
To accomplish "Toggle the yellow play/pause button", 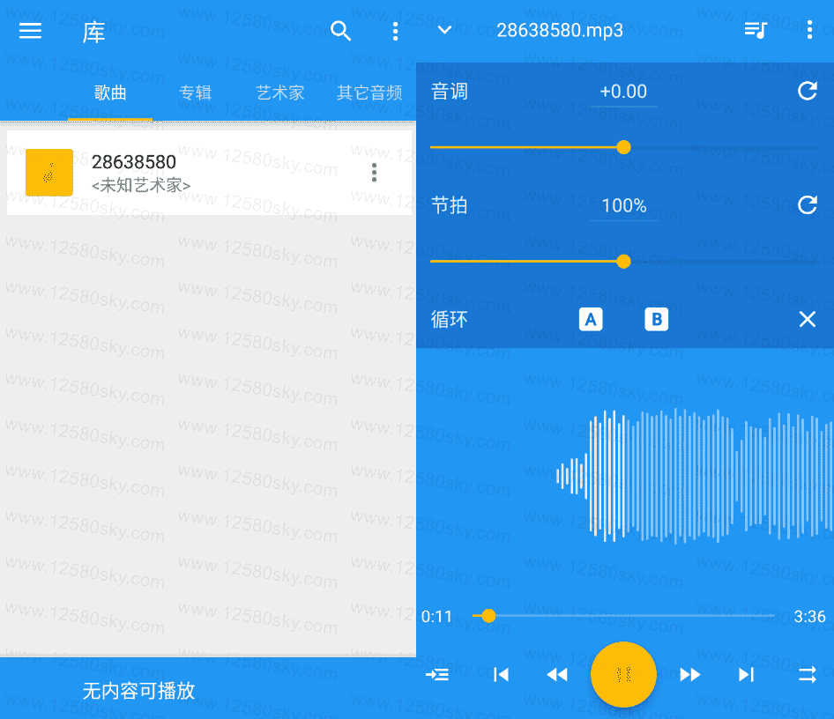I will click(x=623, y=674).
